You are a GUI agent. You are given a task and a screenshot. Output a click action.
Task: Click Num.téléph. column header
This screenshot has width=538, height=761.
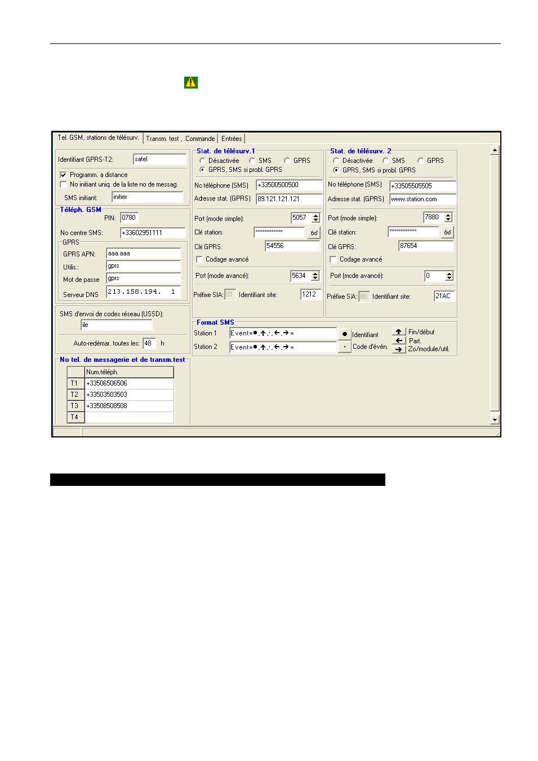[x=129, y=372]
